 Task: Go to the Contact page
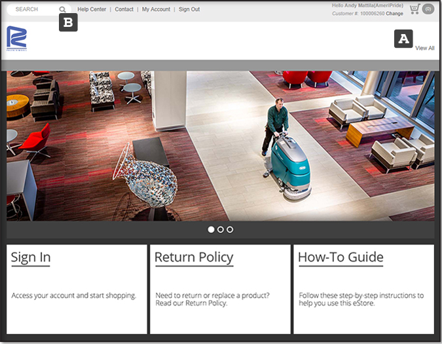tap(124, 10)
